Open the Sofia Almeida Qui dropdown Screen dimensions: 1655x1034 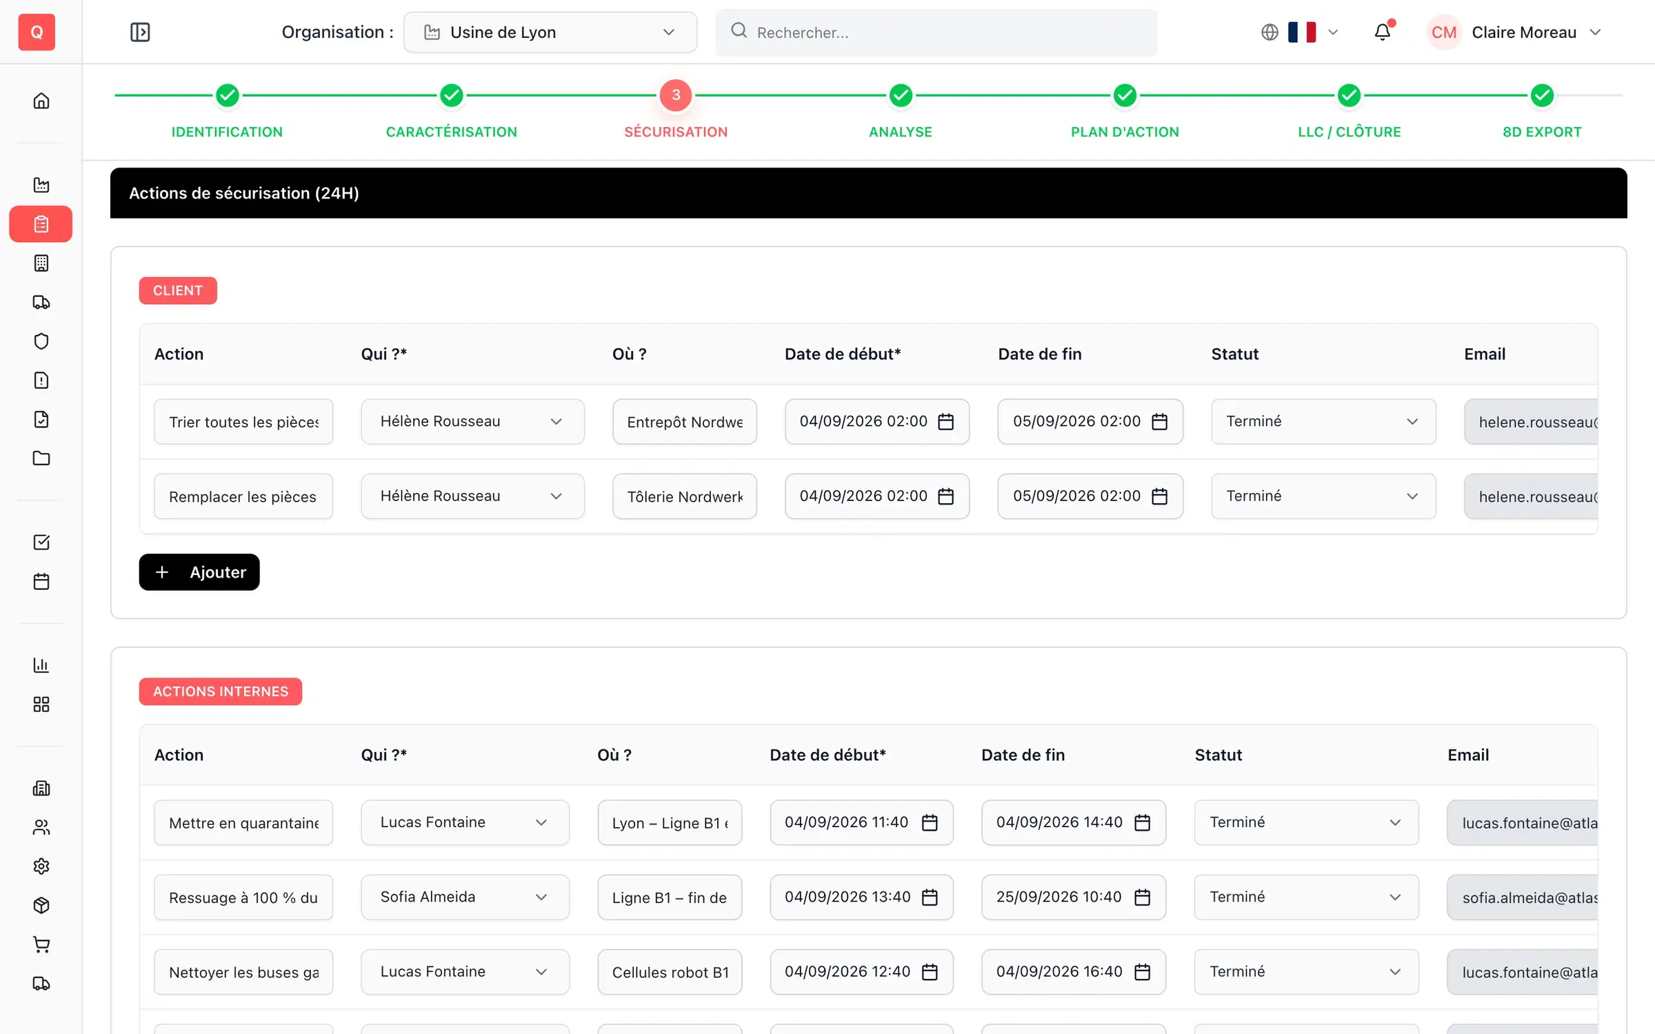coord(465,897)
